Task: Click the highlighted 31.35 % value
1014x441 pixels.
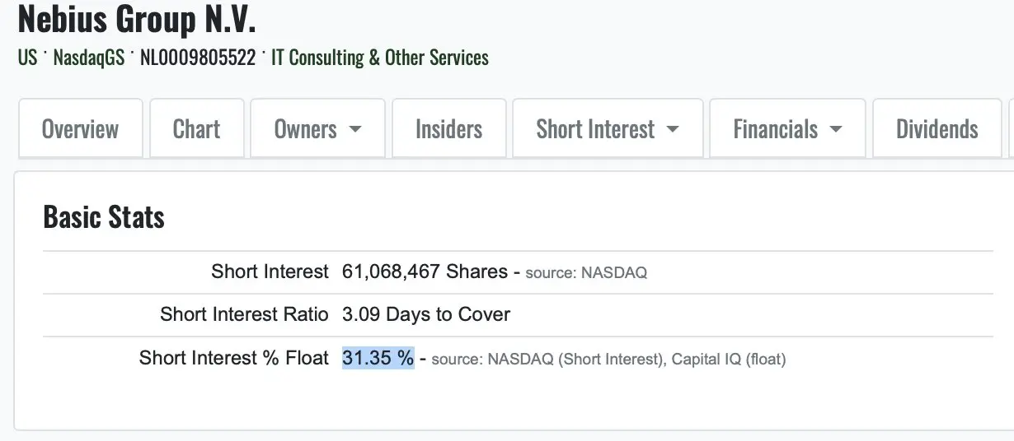Action: (378, 358)
